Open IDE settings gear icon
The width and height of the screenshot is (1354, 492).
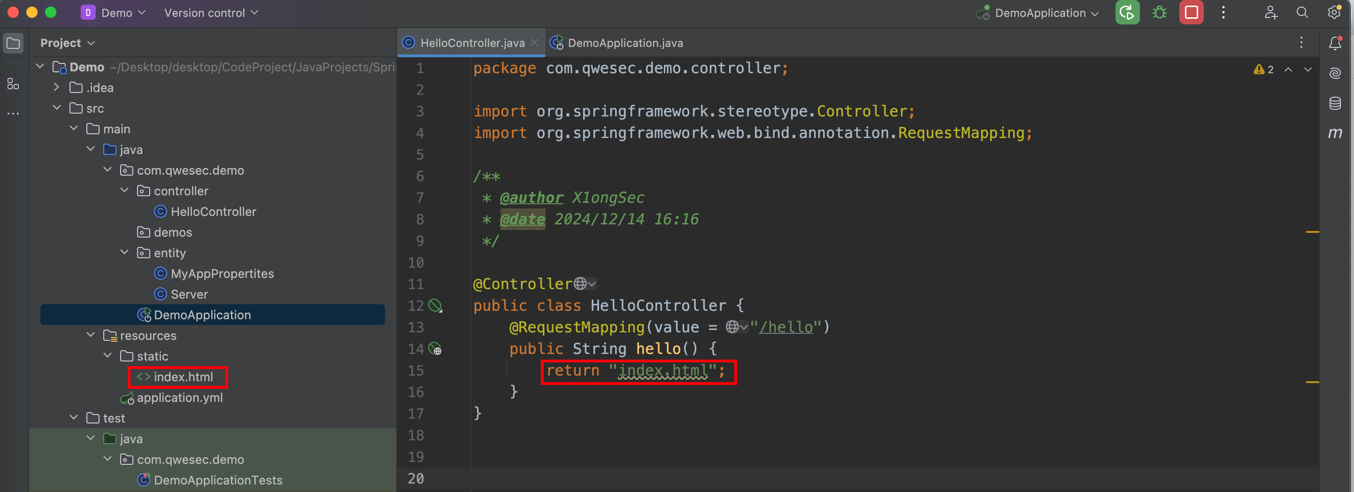[1334, 13]
